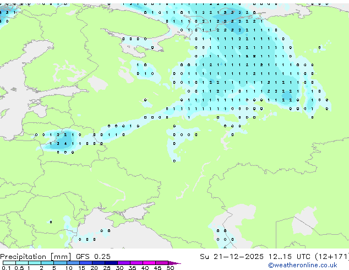This screenshot has height=270, width=349.
Task: Pick the 15–20 mm legend color swatch
Action: click(x=86, y=263)
